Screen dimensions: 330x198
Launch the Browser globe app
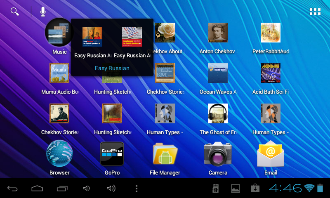click(x=59, y=153)
